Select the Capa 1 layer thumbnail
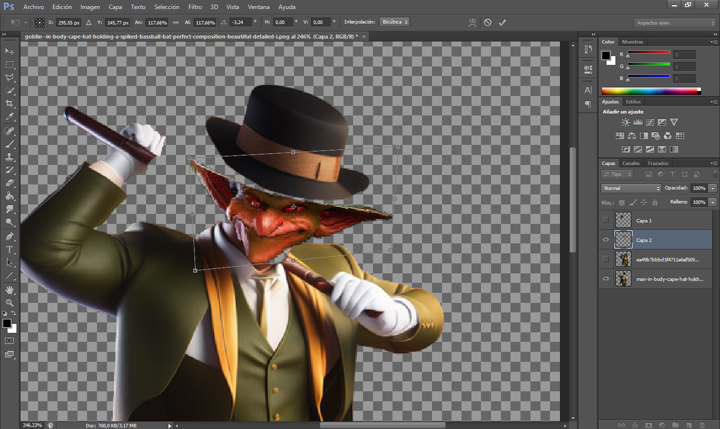 tap(623, 220)
